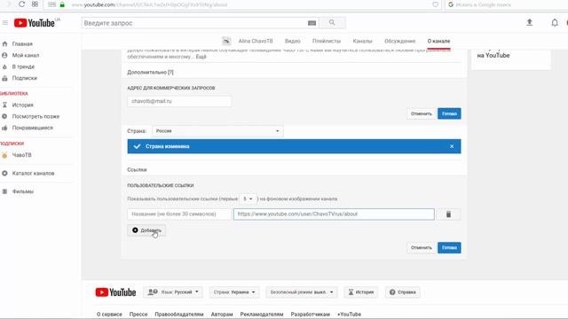Delete the custom link with trash icon

(448, 214)
